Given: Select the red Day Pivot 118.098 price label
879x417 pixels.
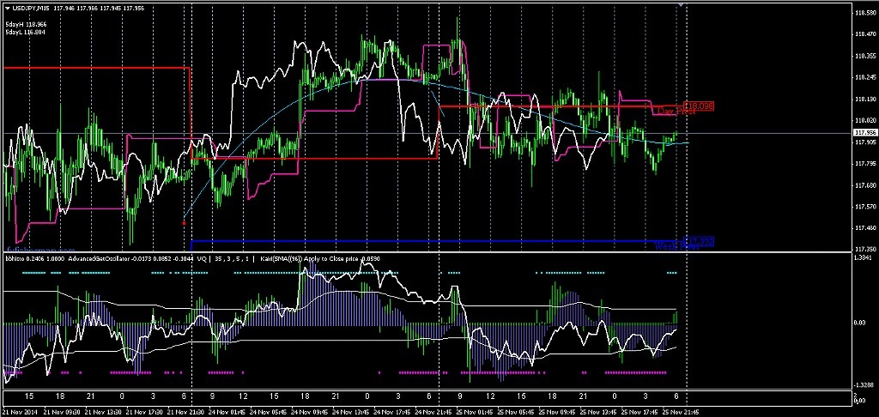Looking at the screenshot, I should coord(699,106).
